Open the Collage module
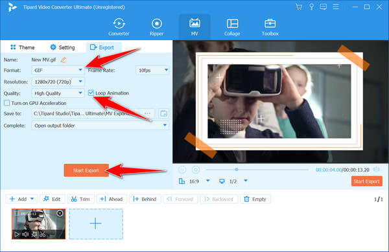The height and width of the screenshot is (252, 389). (x=232, y=27)
